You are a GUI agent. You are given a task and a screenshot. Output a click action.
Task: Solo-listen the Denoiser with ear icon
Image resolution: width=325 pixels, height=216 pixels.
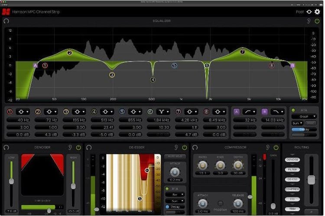pyautogui.click(x=70, y=147)
